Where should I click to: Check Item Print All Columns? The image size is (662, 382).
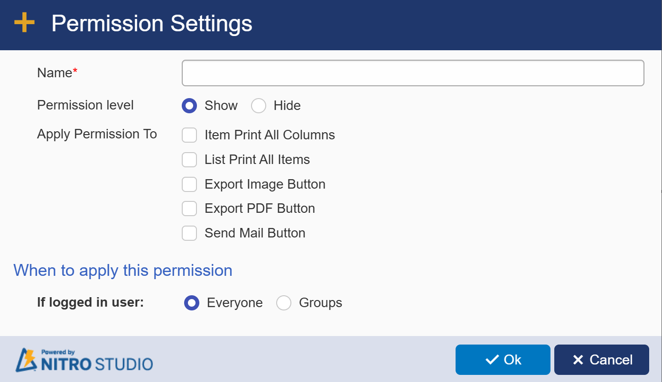click(x=189, y=135)
